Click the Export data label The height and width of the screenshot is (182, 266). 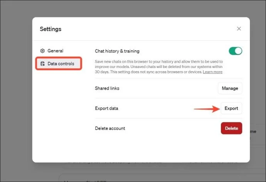tap(106, 108)
